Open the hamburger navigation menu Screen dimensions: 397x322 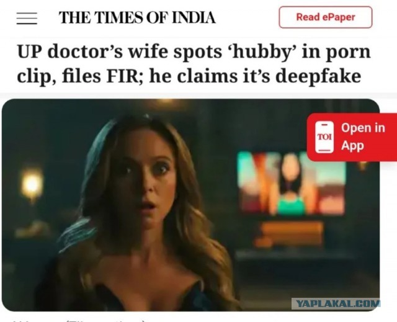click(x=27, y=18)
